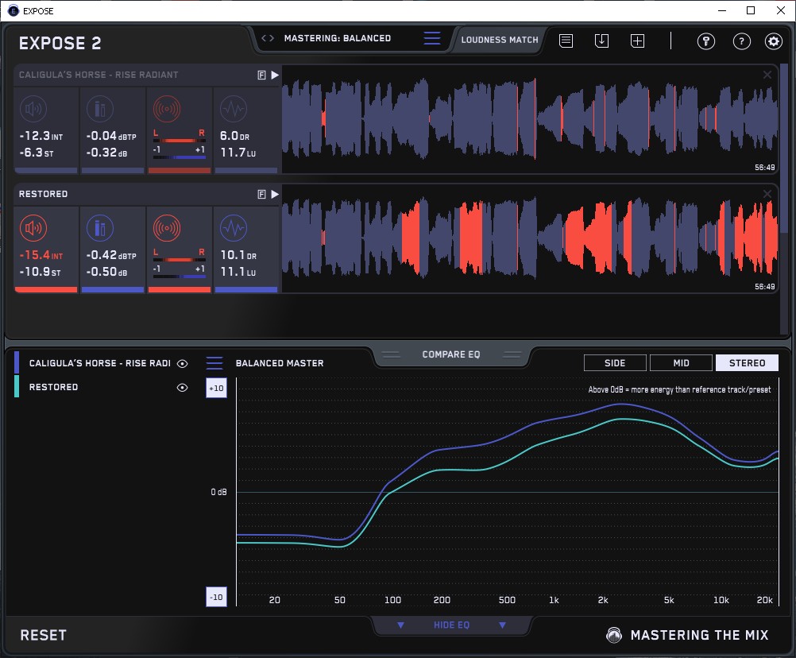Click the file icon beside Caligula's Horse title
Image resolution: width=796 pixels, height=658 pixels.
(261, 75)
